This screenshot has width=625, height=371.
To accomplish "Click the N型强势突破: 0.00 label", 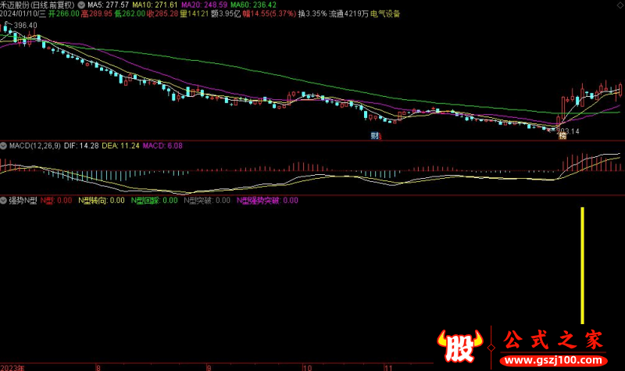I will coord(266,201).
